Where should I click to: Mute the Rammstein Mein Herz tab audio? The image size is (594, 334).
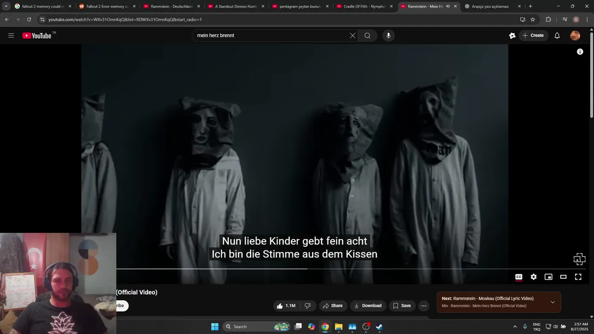coord(448,6)
